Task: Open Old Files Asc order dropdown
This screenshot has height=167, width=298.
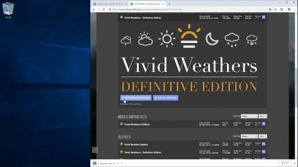Action: [x=263, y=136]
